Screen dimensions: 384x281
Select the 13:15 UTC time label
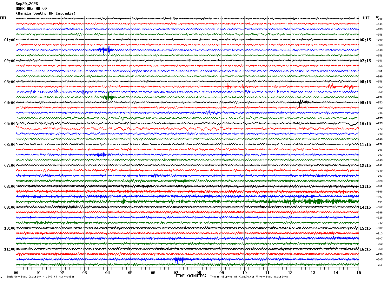coord(365,186)
